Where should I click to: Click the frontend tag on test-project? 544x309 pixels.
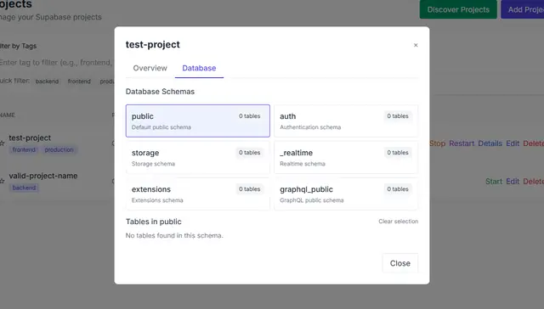pyautogui.click(x=24, y=149)
